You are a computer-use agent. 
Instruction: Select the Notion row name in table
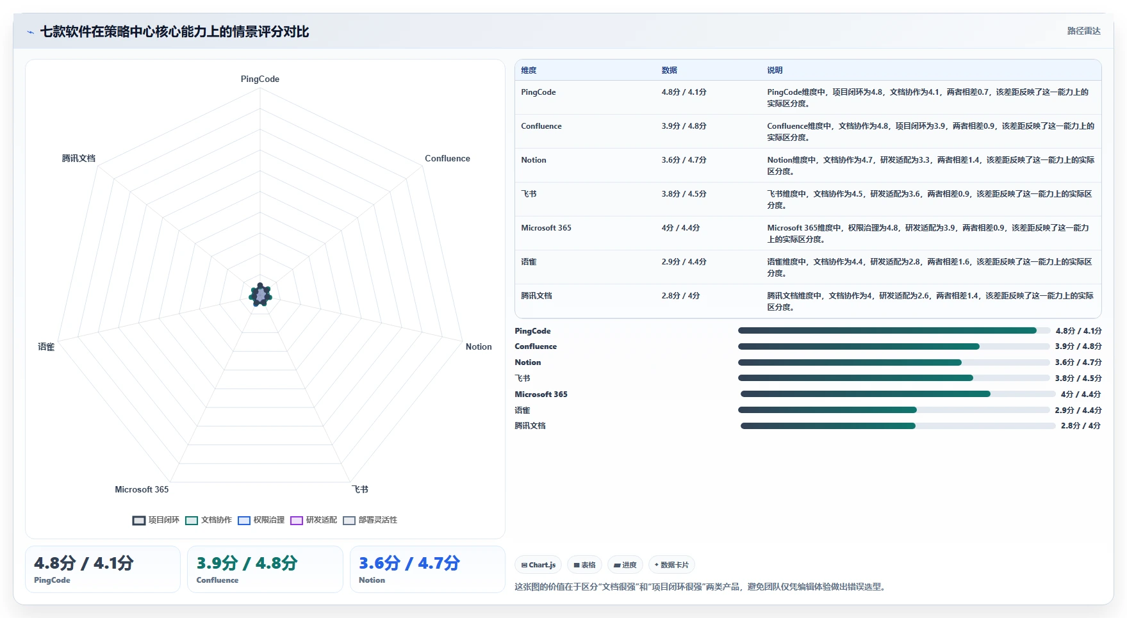(x=534, y=160)
